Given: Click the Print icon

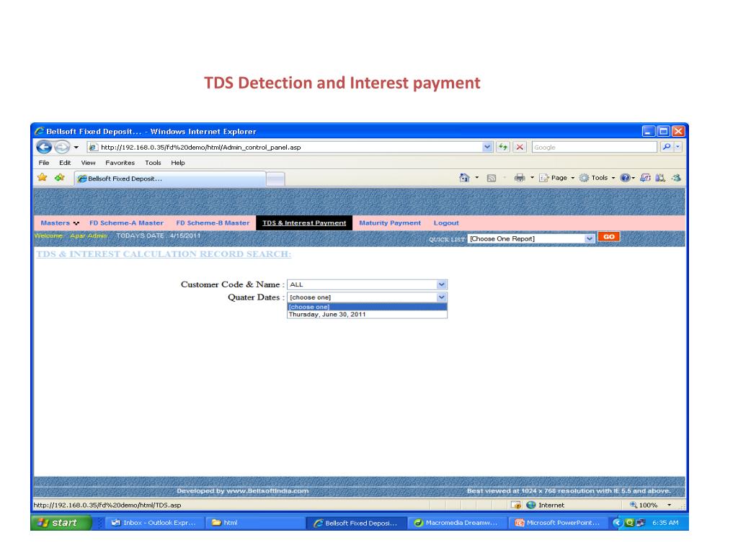Looking at the screenshot, I should pyautogui.click(x=520, y=178).
